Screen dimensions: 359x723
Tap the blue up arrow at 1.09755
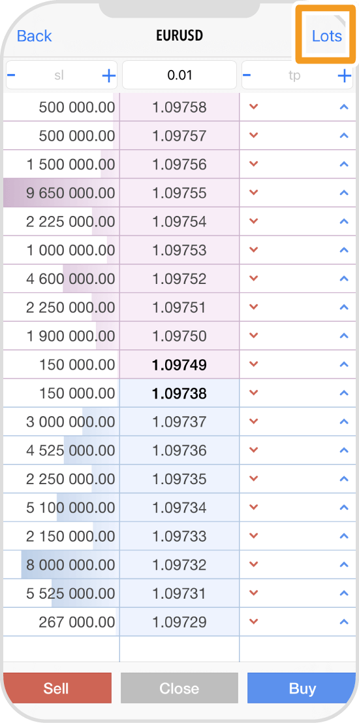pos(343,193)
